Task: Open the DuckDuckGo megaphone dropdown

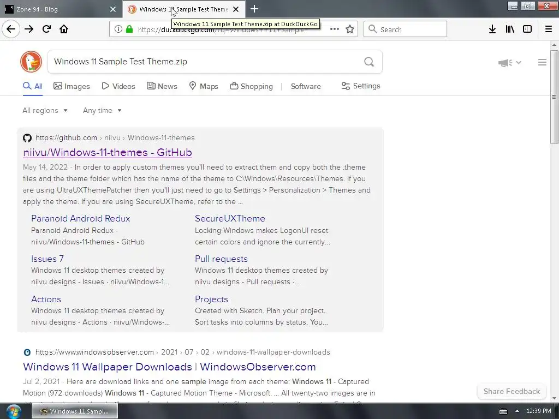Action: point(509,63)
